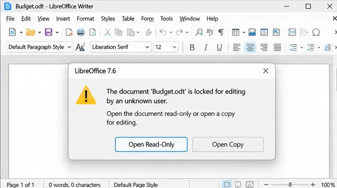The image size is (337, 188).
Task: Select single-page view in status bar
Action: pyautogui.click(x=227, y=185)
